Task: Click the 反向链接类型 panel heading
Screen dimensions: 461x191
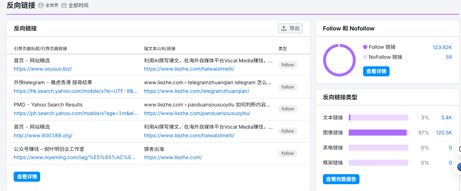Action: pos(340,97)
